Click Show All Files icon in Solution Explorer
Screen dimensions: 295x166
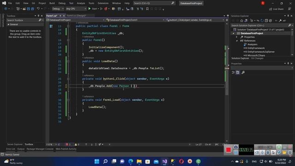pyautogui.click(x=271, y=20)
